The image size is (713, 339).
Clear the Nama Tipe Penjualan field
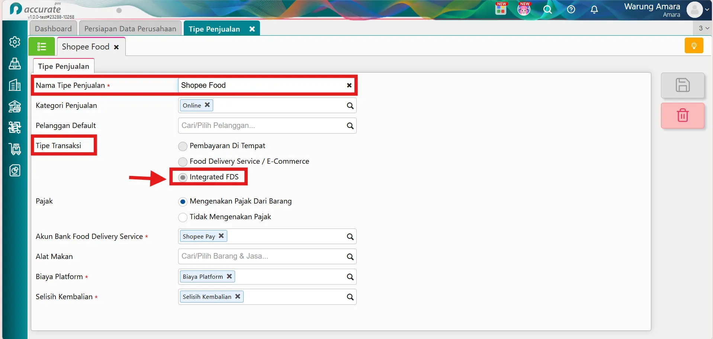click(x=349, y=85)
